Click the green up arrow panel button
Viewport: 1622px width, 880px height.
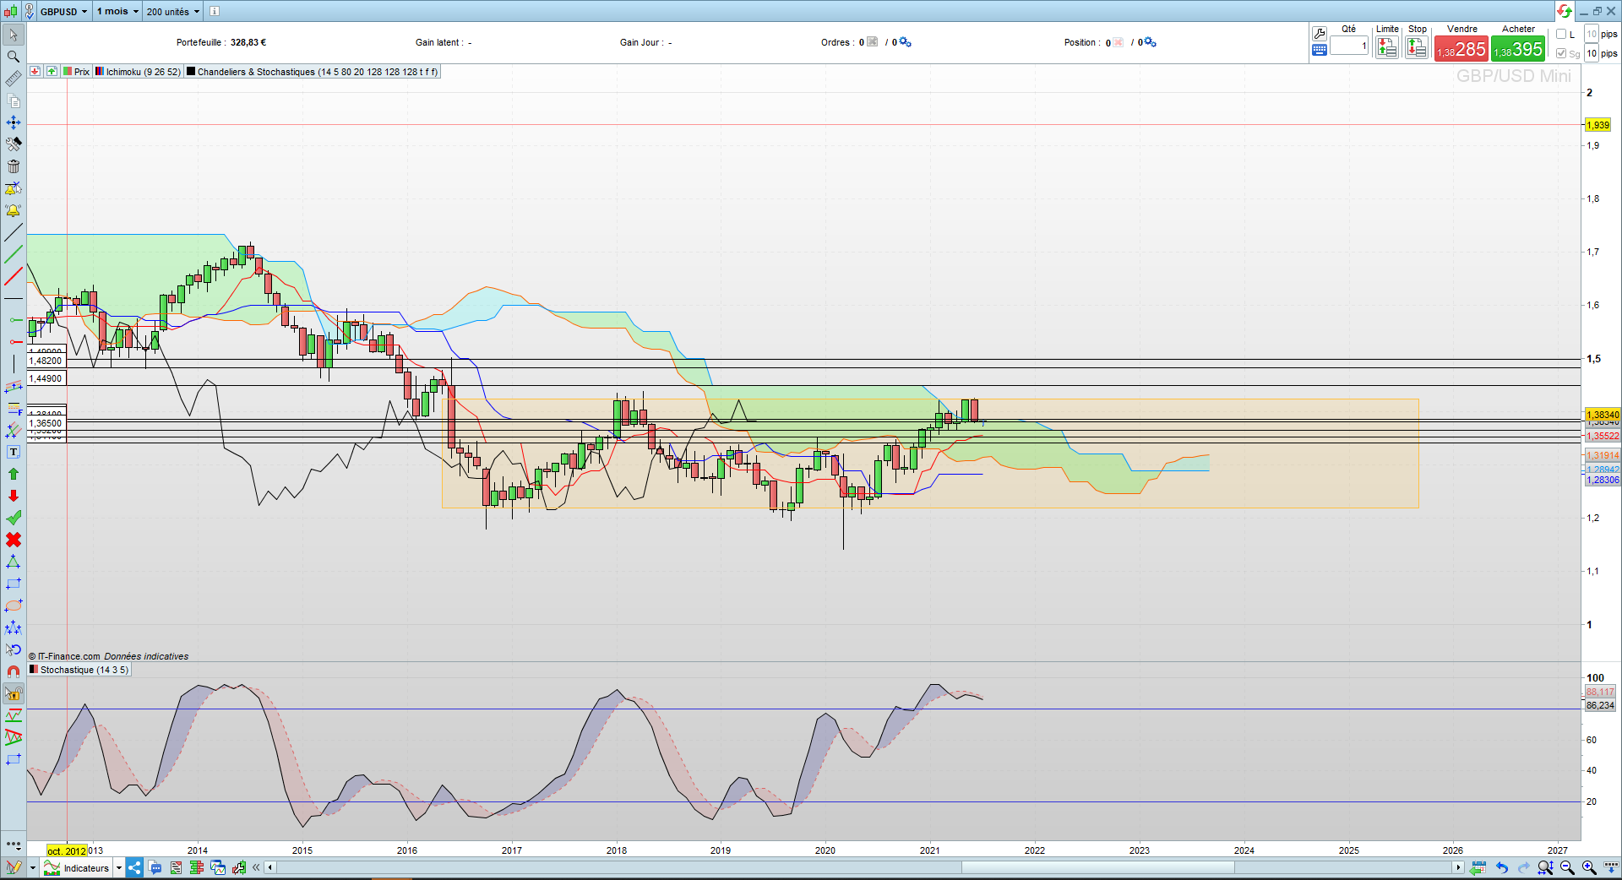(x=52, y=72)
